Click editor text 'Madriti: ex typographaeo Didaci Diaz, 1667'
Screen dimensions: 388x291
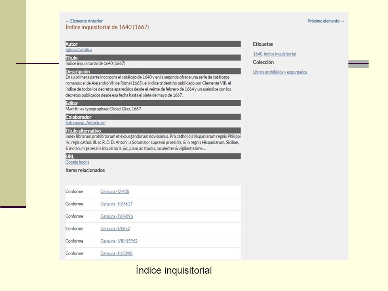(103, 109)
